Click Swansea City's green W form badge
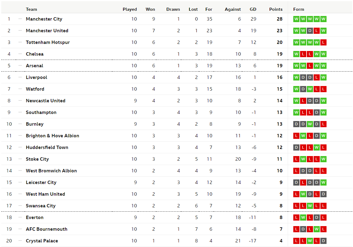The height and width of the screenshot is (247, 353). pyautogui.click(x=310, y=206)
